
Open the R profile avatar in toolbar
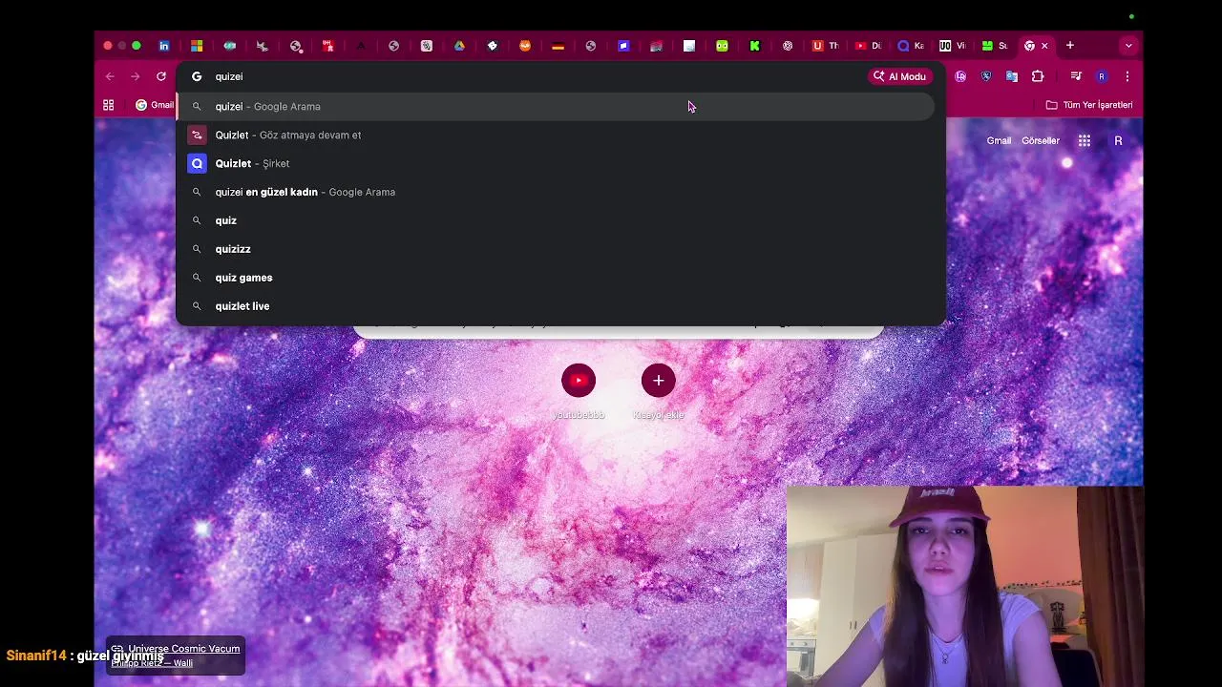(x=1102, y=76)
